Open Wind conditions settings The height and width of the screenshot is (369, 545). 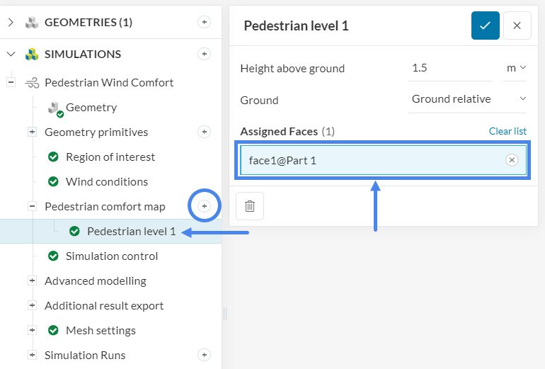106,181
